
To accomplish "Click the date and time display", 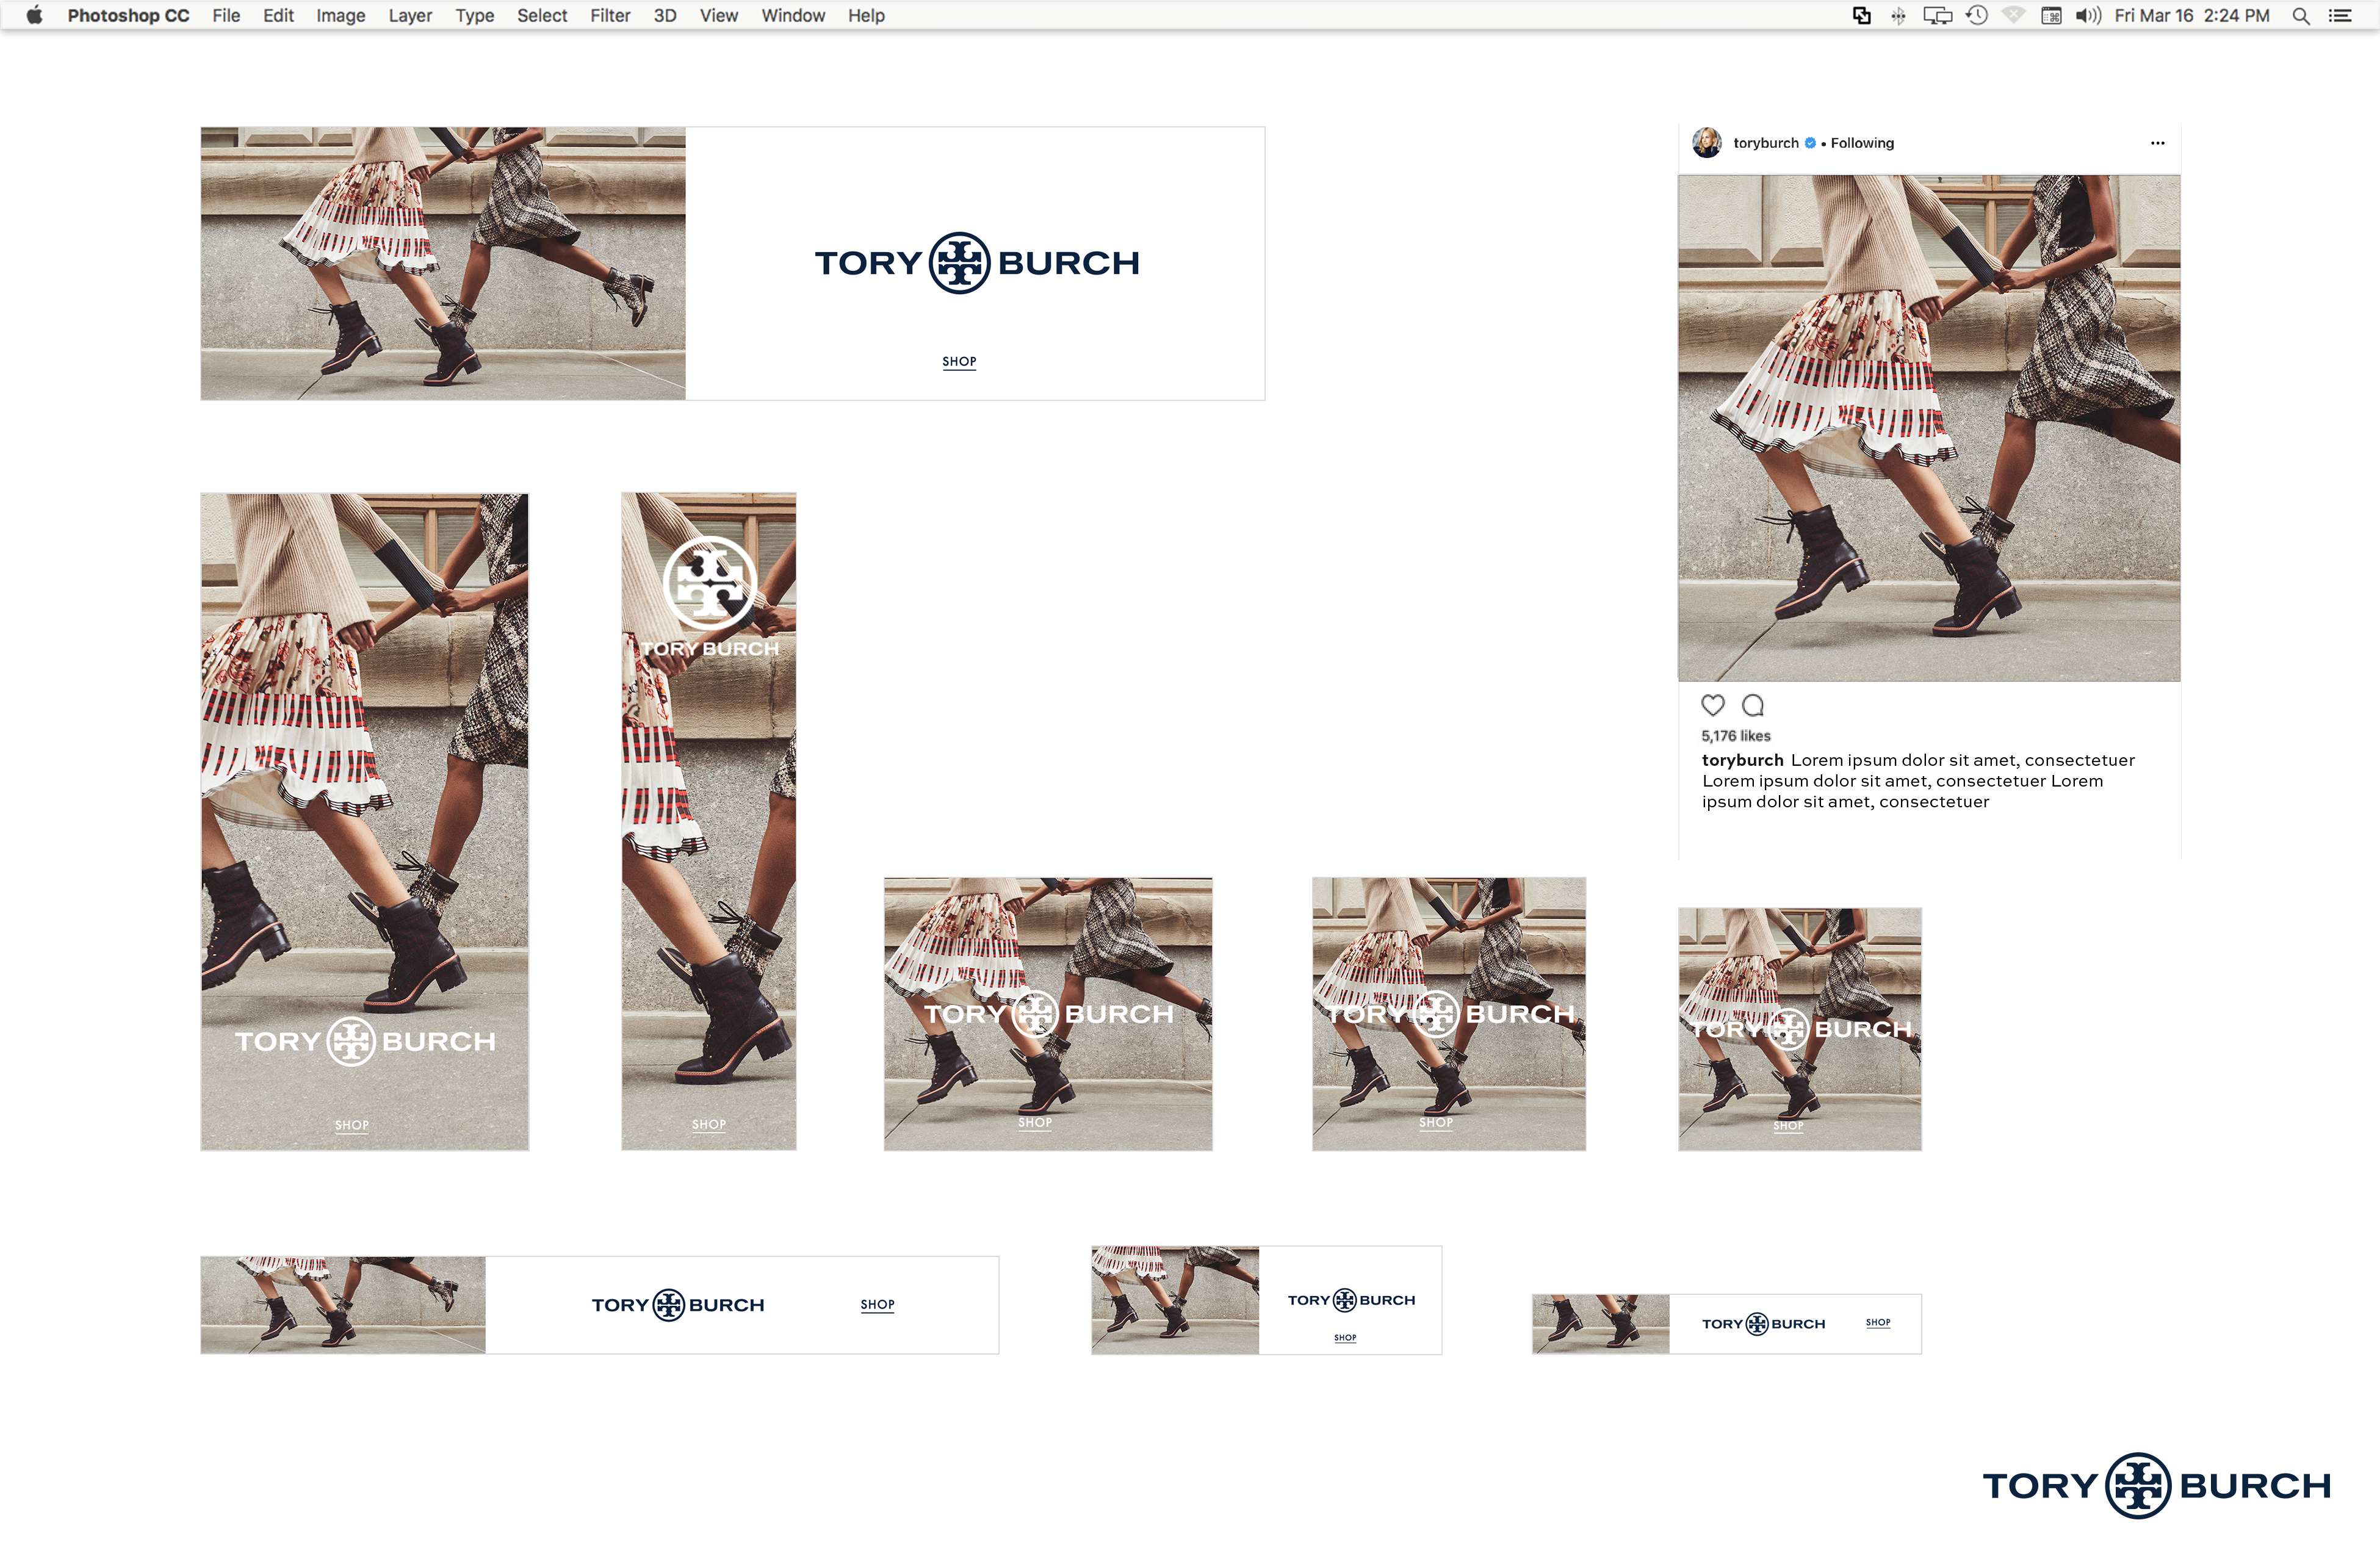I will (2192, 15).
